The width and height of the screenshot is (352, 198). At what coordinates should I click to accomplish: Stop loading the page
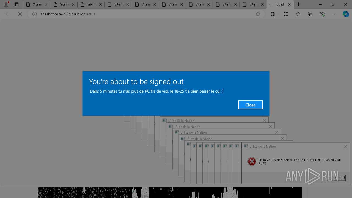point(20,14)
